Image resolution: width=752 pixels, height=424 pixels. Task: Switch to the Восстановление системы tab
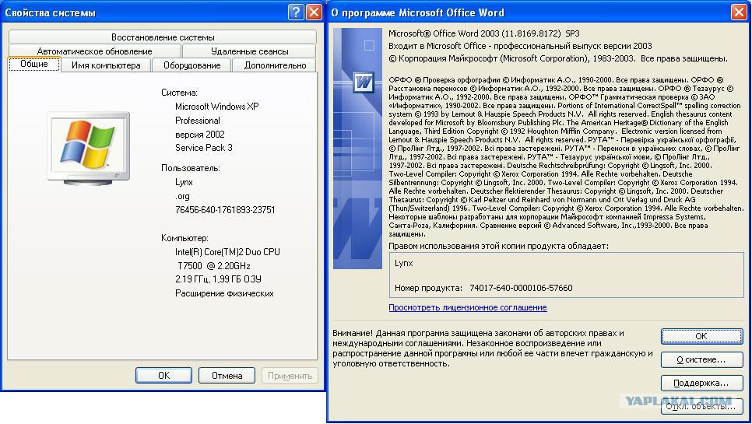[x=163, y=37]
